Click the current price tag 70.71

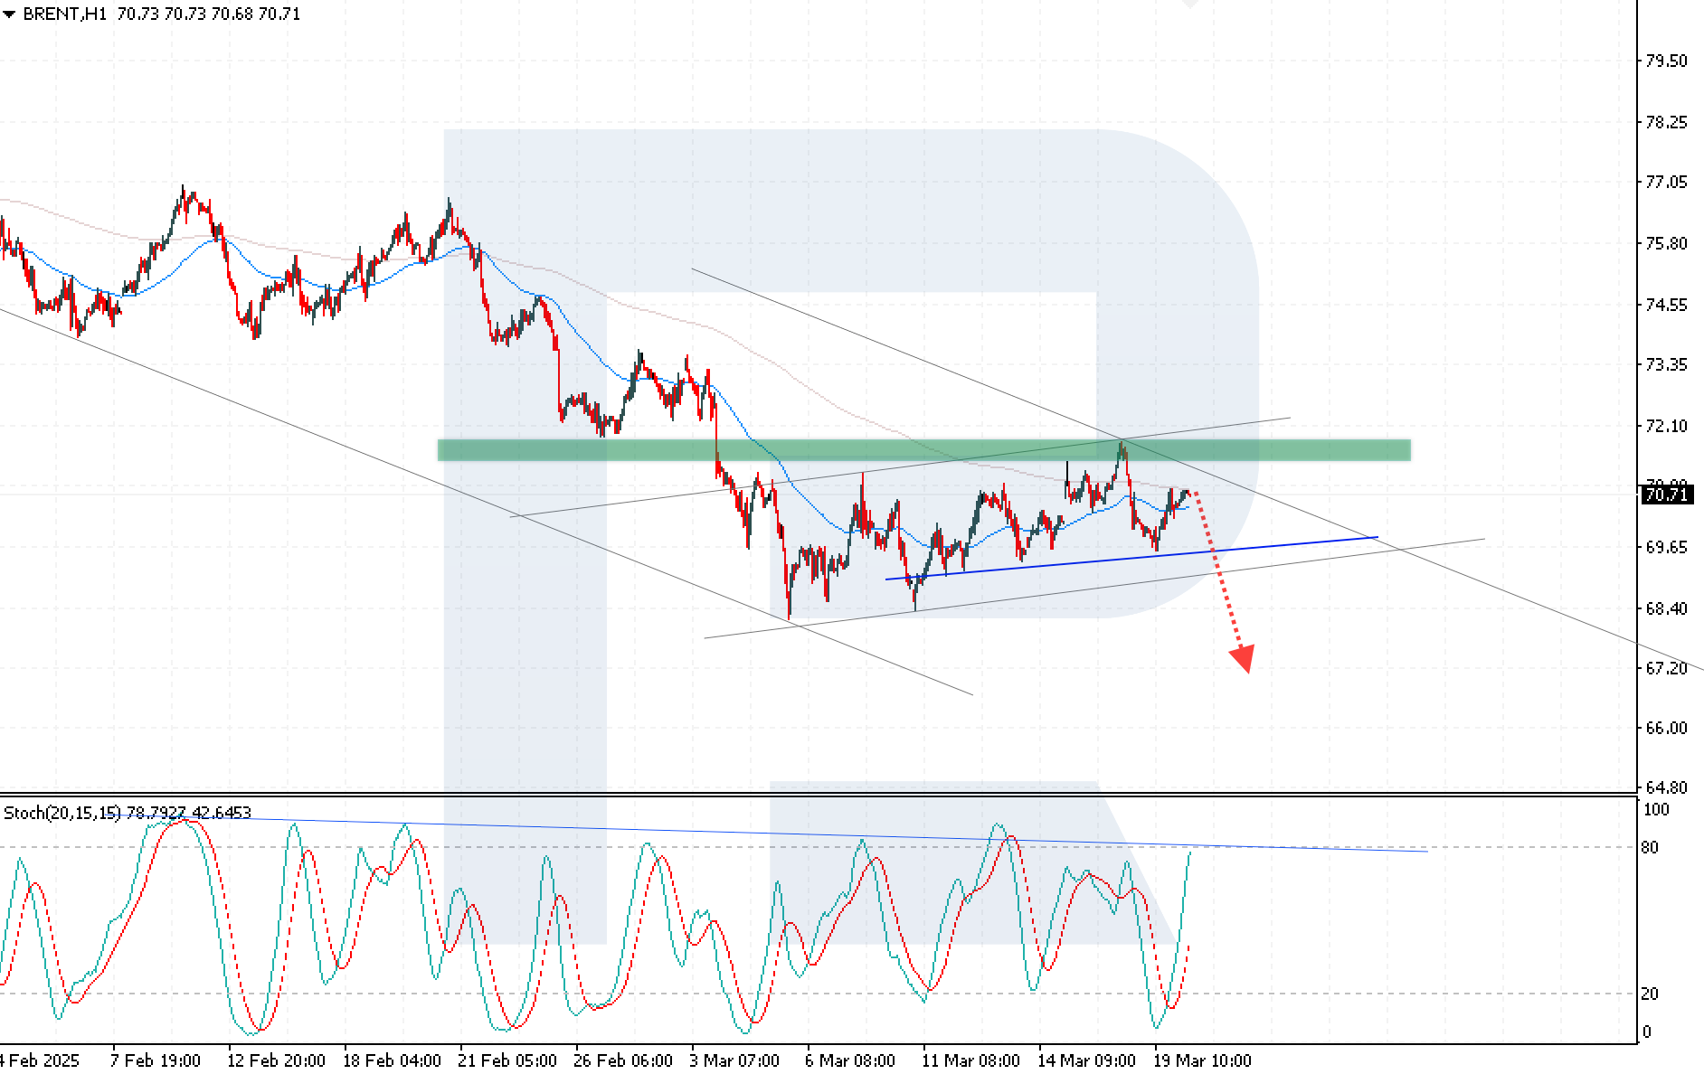pos(1666,495)
